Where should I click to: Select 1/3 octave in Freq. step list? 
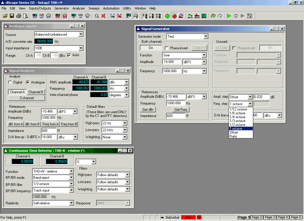(241, 121)
